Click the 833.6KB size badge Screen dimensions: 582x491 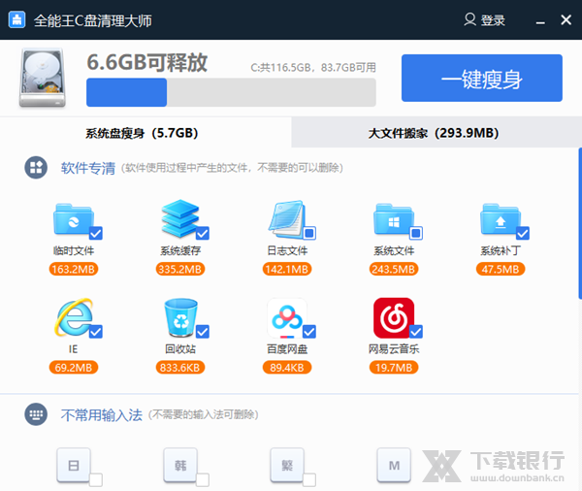[180, 368]
